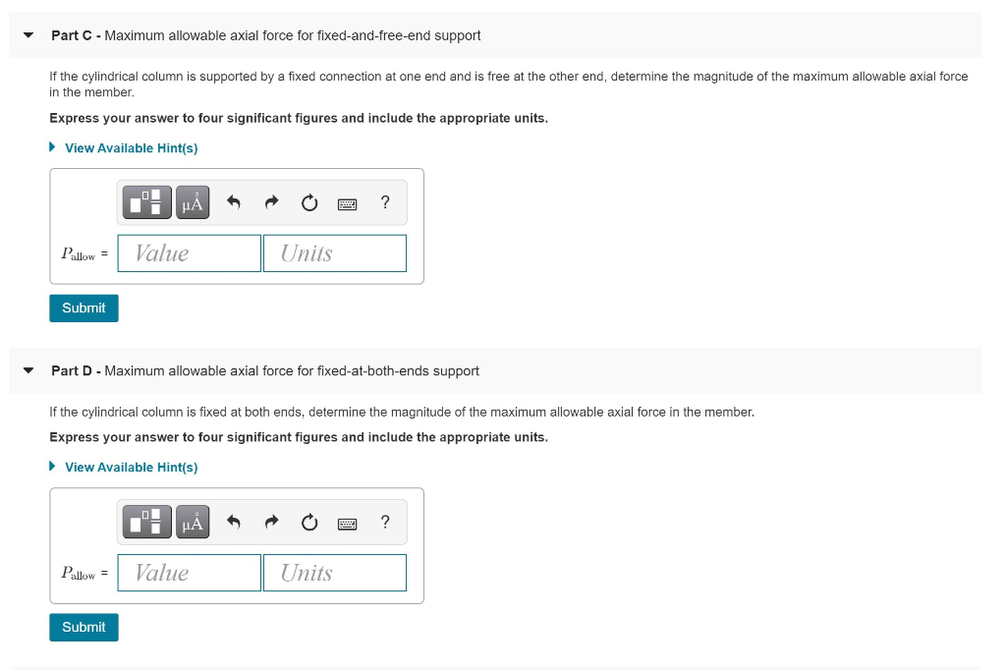Screen dimensions: 1006x670
Task: Click the question mark help icon in Part C
Action: 384,202
